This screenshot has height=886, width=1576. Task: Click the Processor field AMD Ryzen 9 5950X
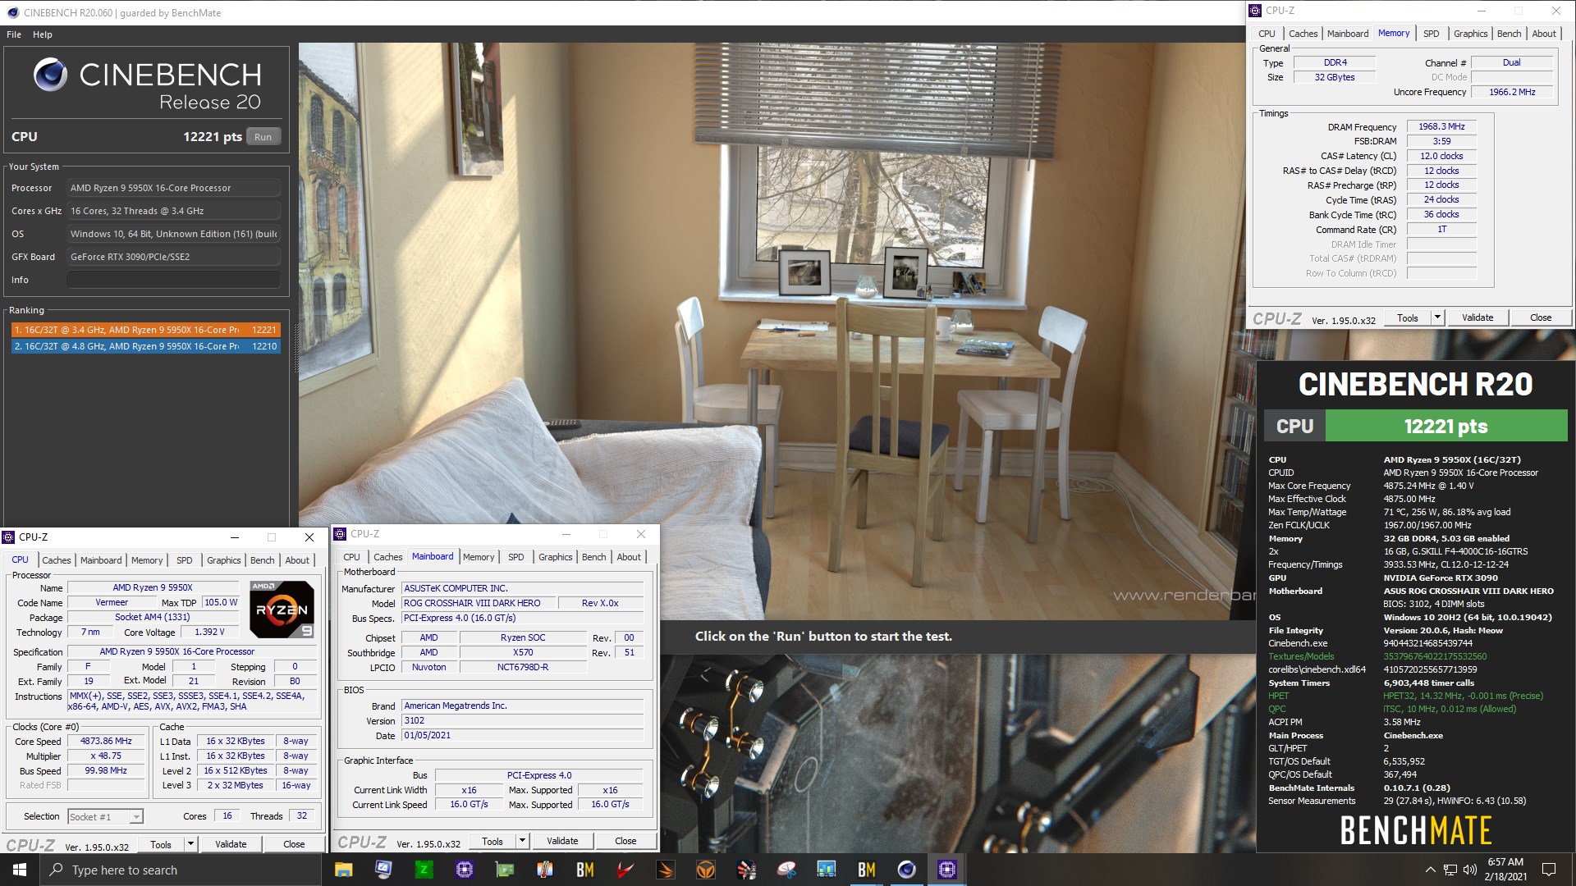click(173, 188)
